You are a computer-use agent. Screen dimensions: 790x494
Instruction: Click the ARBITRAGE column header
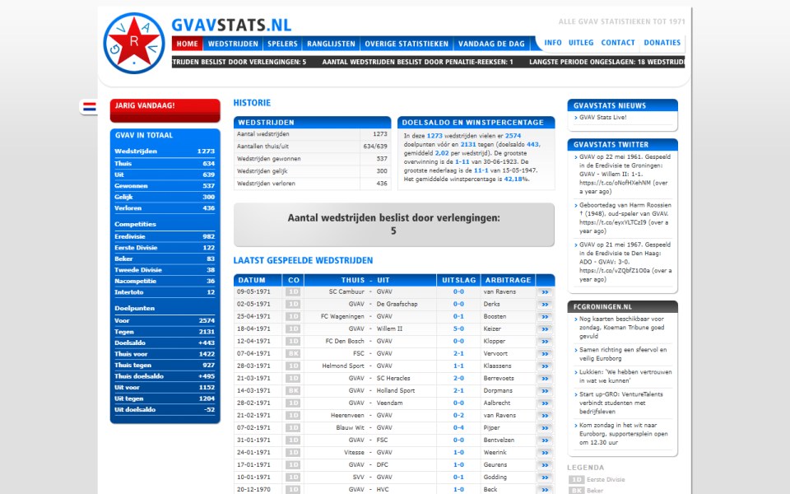(508, 280)
